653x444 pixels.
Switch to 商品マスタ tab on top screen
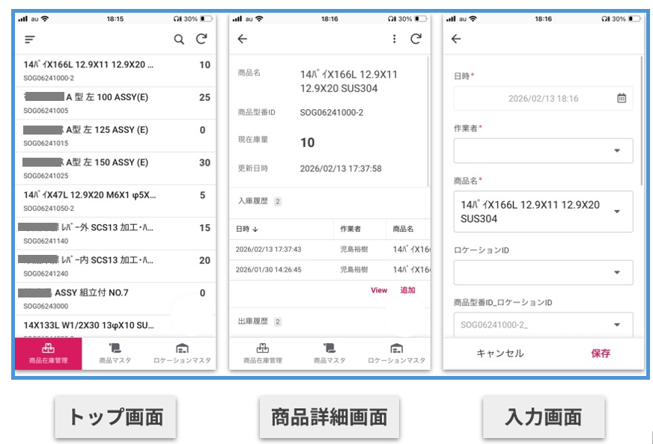115,354
